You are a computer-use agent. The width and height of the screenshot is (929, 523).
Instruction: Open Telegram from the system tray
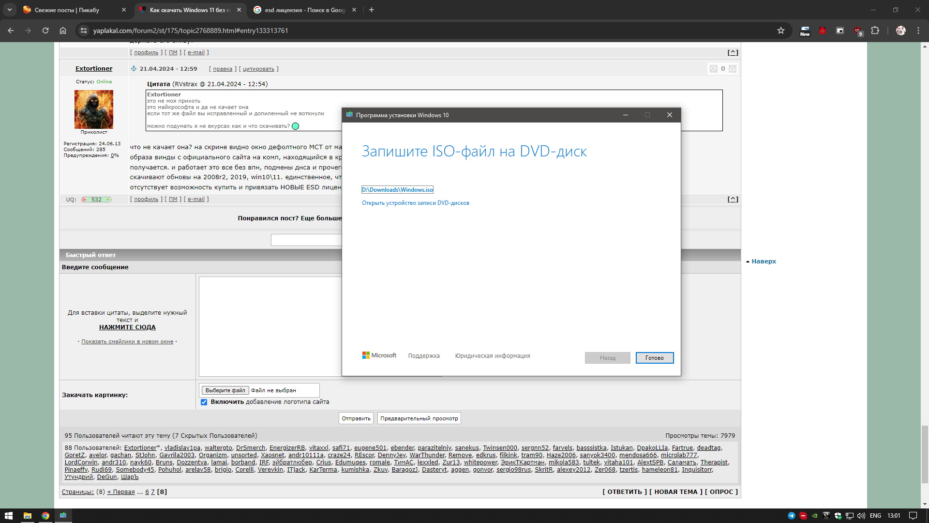(x=792, y=516)
